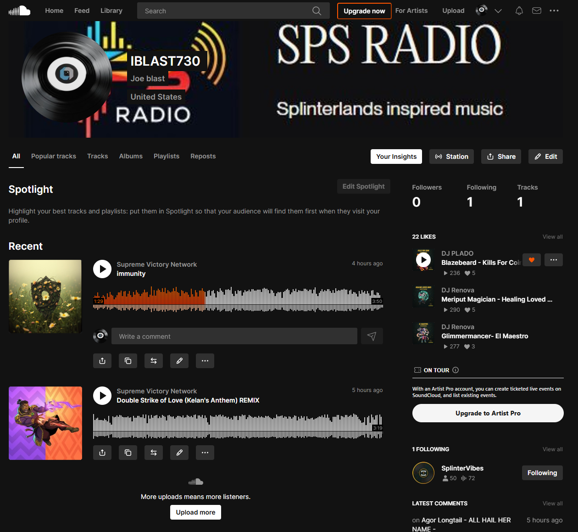Screen dimensions: 578x532
Task: Click the search input field
Action: (225, 11)
